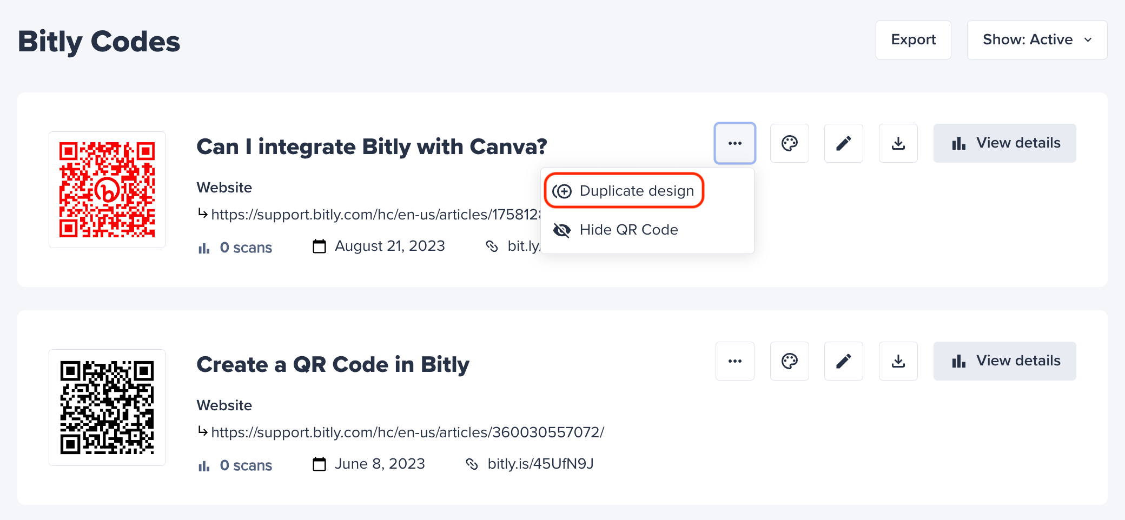Click the link icon beside bitly.is/45UfN9J

[x=471, y=463]
